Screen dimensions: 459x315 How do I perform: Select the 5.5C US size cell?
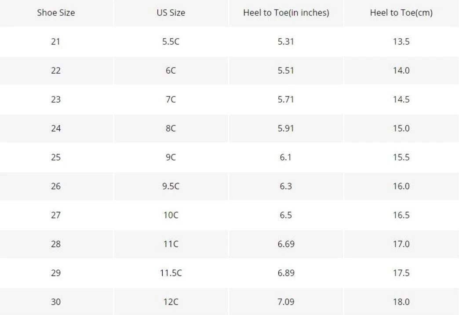(x=171, y=42)
